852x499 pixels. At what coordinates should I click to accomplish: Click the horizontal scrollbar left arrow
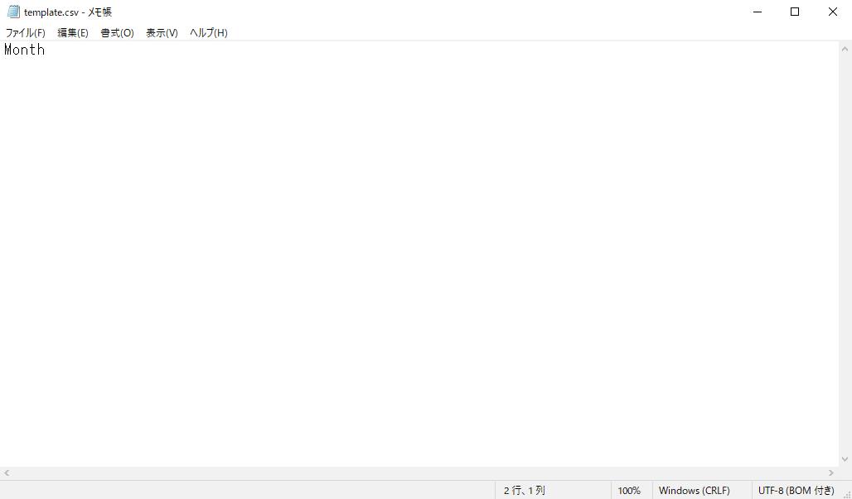pos(7,473)
